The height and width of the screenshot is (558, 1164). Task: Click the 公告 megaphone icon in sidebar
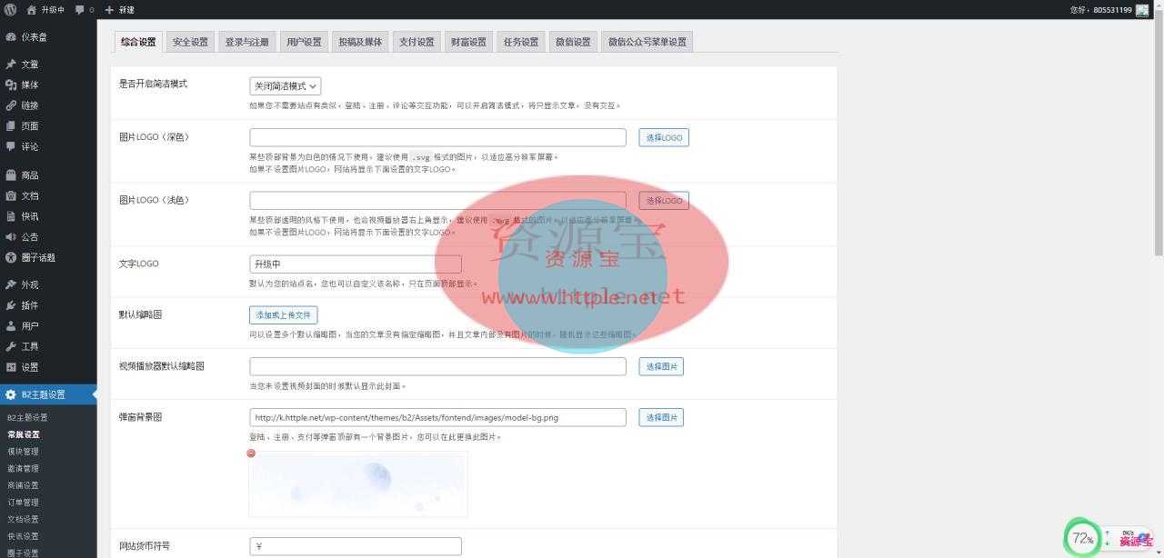point(10,236)
